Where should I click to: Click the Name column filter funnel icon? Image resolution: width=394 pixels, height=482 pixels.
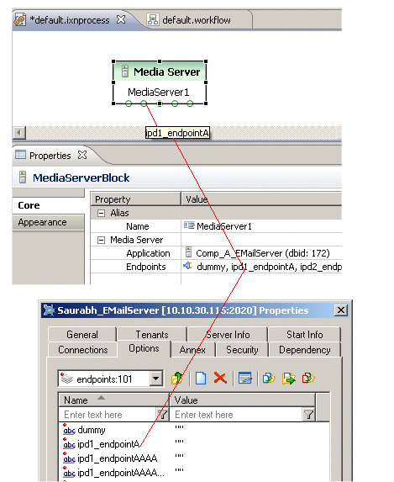162,415
